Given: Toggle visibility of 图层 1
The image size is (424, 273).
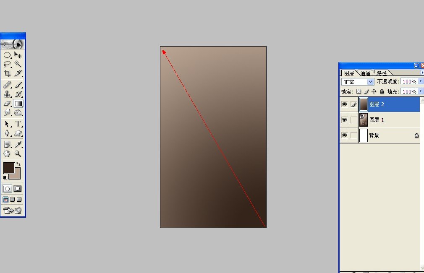Looking at the screenshot, I should (x=344, y=120).
